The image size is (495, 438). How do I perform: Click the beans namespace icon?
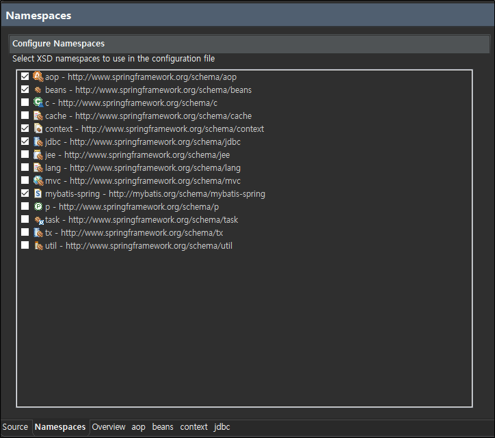pos(38,90)
